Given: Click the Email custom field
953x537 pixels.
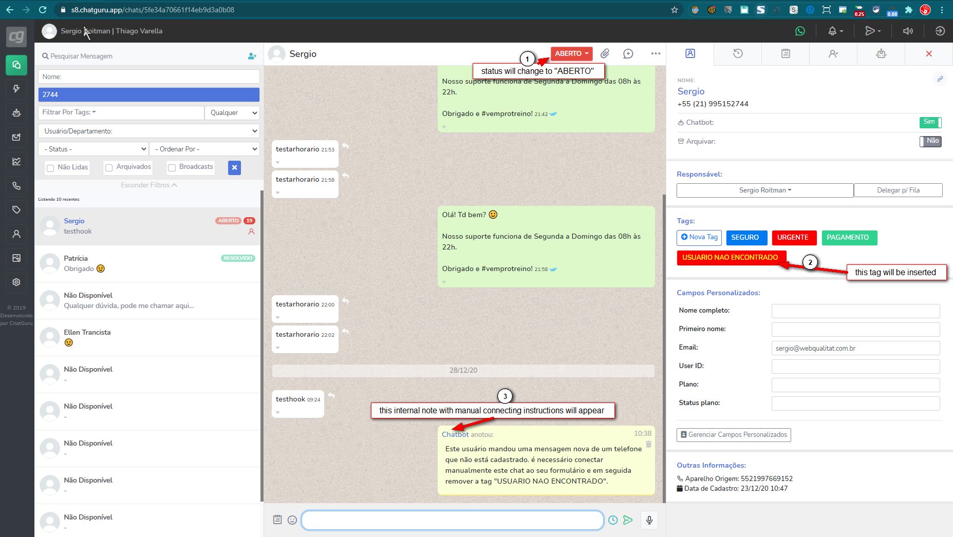Looking at the screenshot, I should [x=855, y=348].
